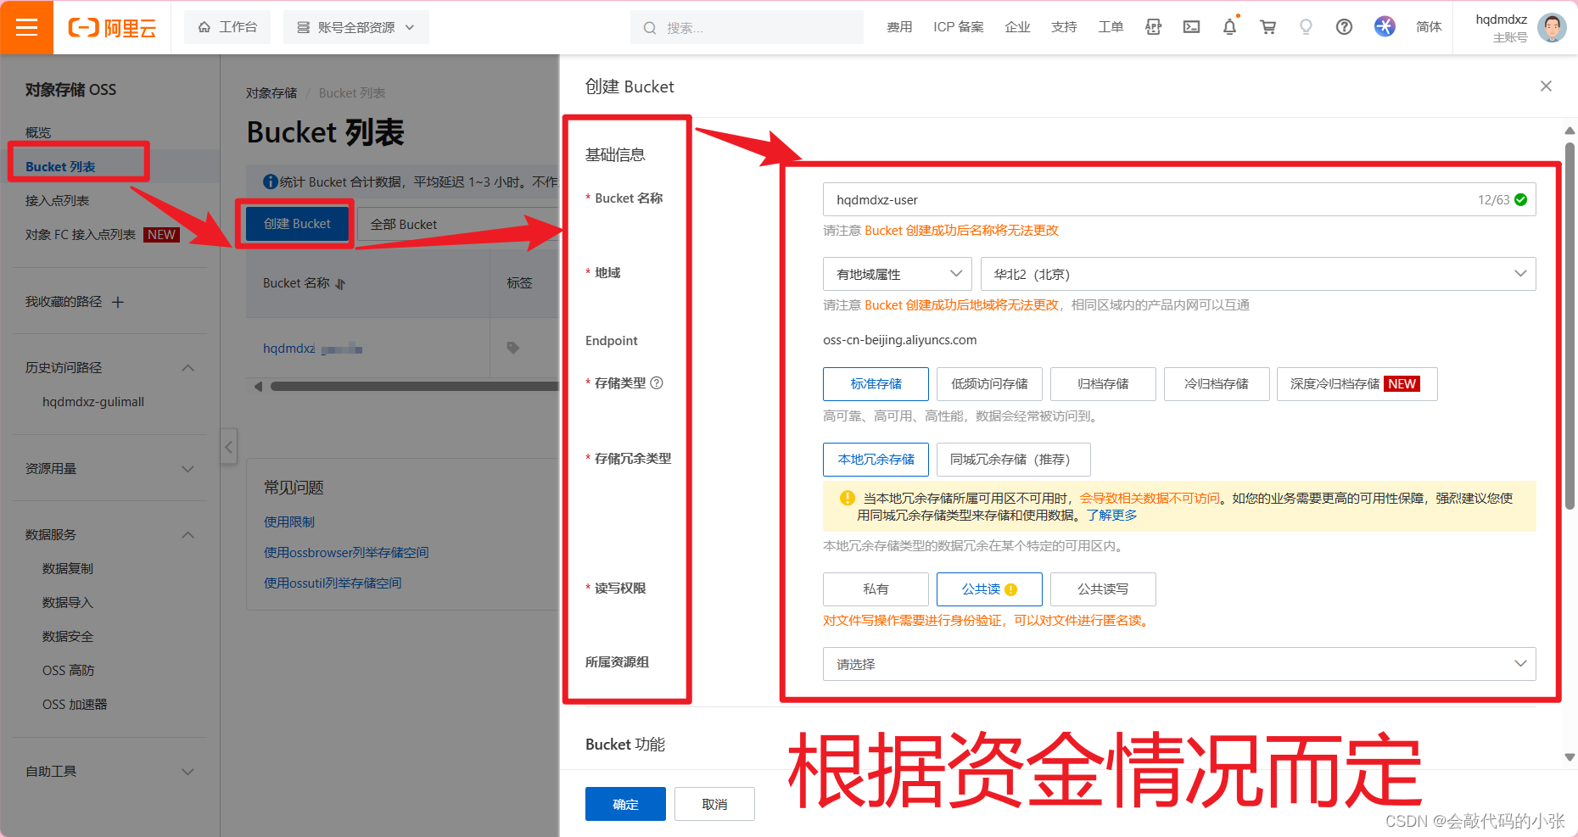The height and width of the screenshot is (837, 1578).
Task: Open help question mark icon
Action: coord(1344,27)
